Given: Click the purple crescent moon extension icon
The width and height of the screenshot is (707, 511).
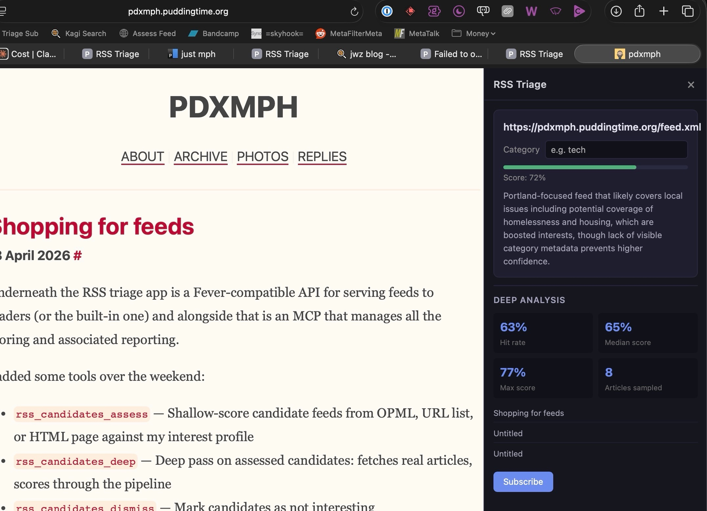Looking at the screenshot, I should pos(458,11).
